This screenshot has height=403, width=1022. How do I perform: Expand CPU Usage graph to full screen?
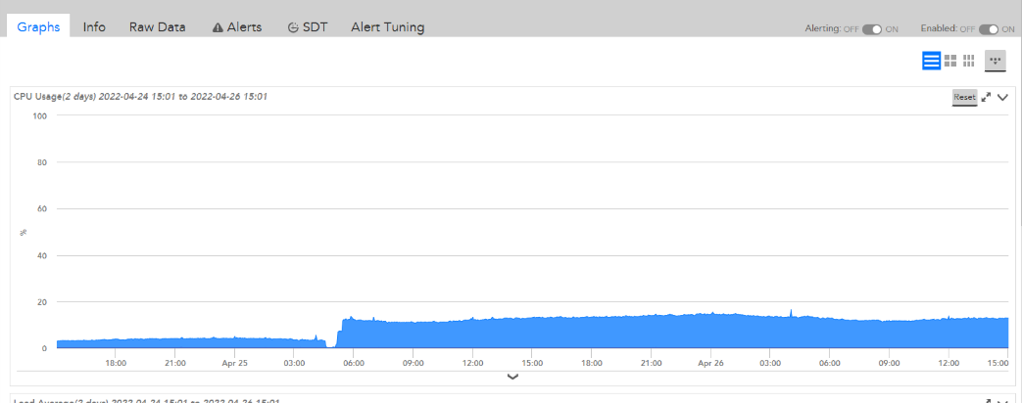(987, 97)
